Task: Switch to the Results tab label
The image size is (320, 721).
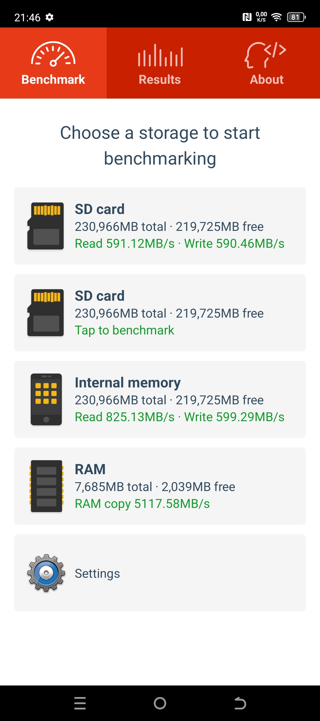Action: pyautogui.click(x=160, y=80)
